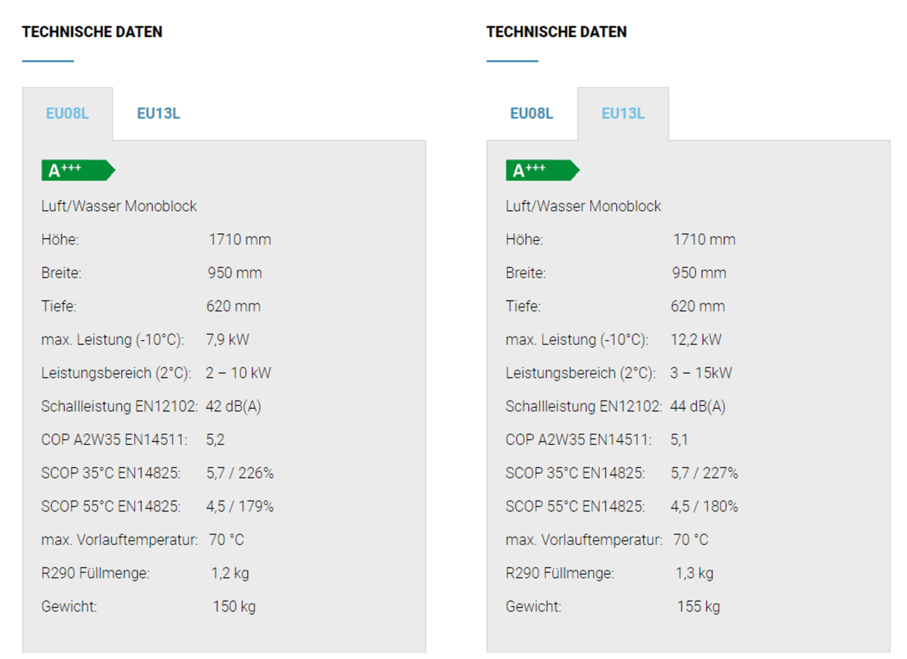The width and height of the screenshot is (907, 659).
Task: Click the 1,3 kg R290 Füllmenge value
Action: [x=694, y=573]
